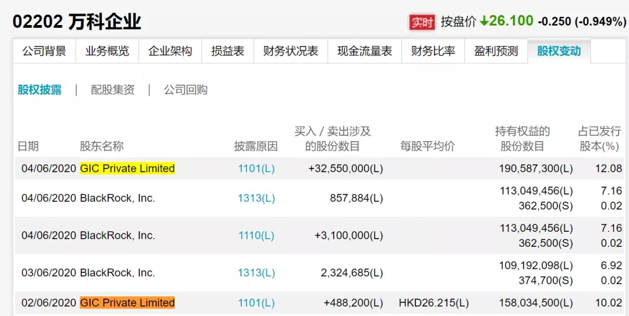Click the +488,200(L) shares value
629x316 pixels.
pyautogui.click(x=354, y=303)
